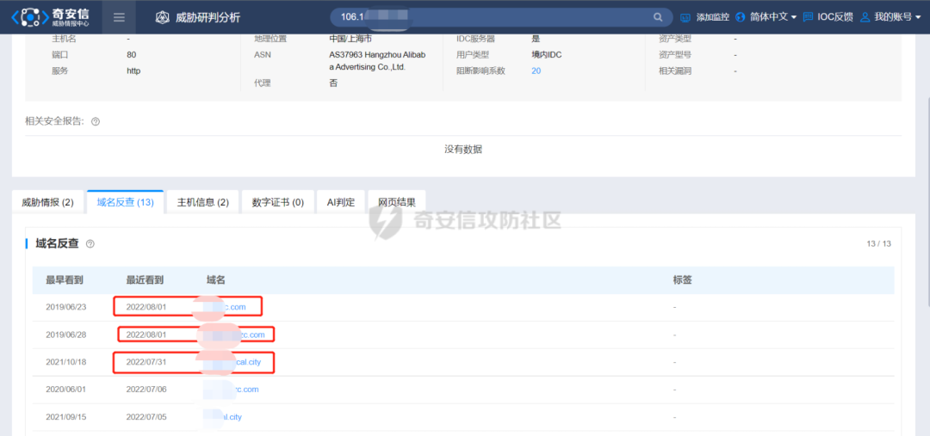Click the IOC反馈 feedback icon
The height and width of the screenshot is (436, 930).
point(808,17)
